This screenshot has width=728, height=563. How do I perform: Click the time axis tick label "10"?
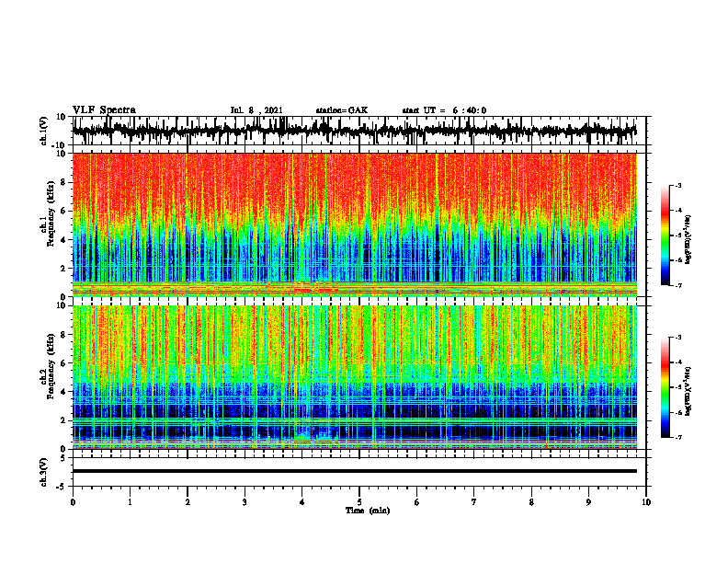tap(646, 502)
